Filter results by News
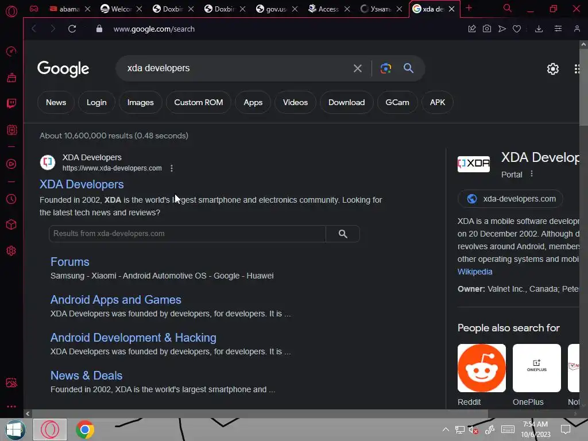 click(x=56, y=102)
